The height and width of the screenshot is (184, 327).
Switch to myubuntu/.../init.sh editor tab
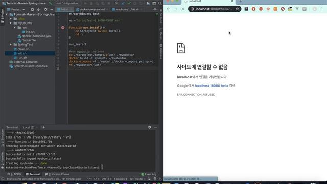[x=127, y=9]
